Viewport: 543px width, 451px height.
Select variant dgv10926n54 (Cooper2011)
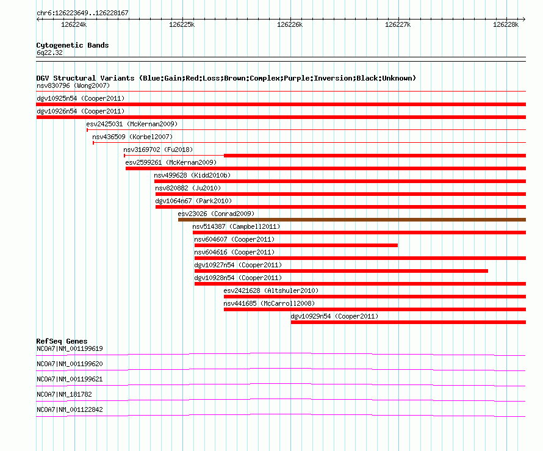(x=81, y=111)
